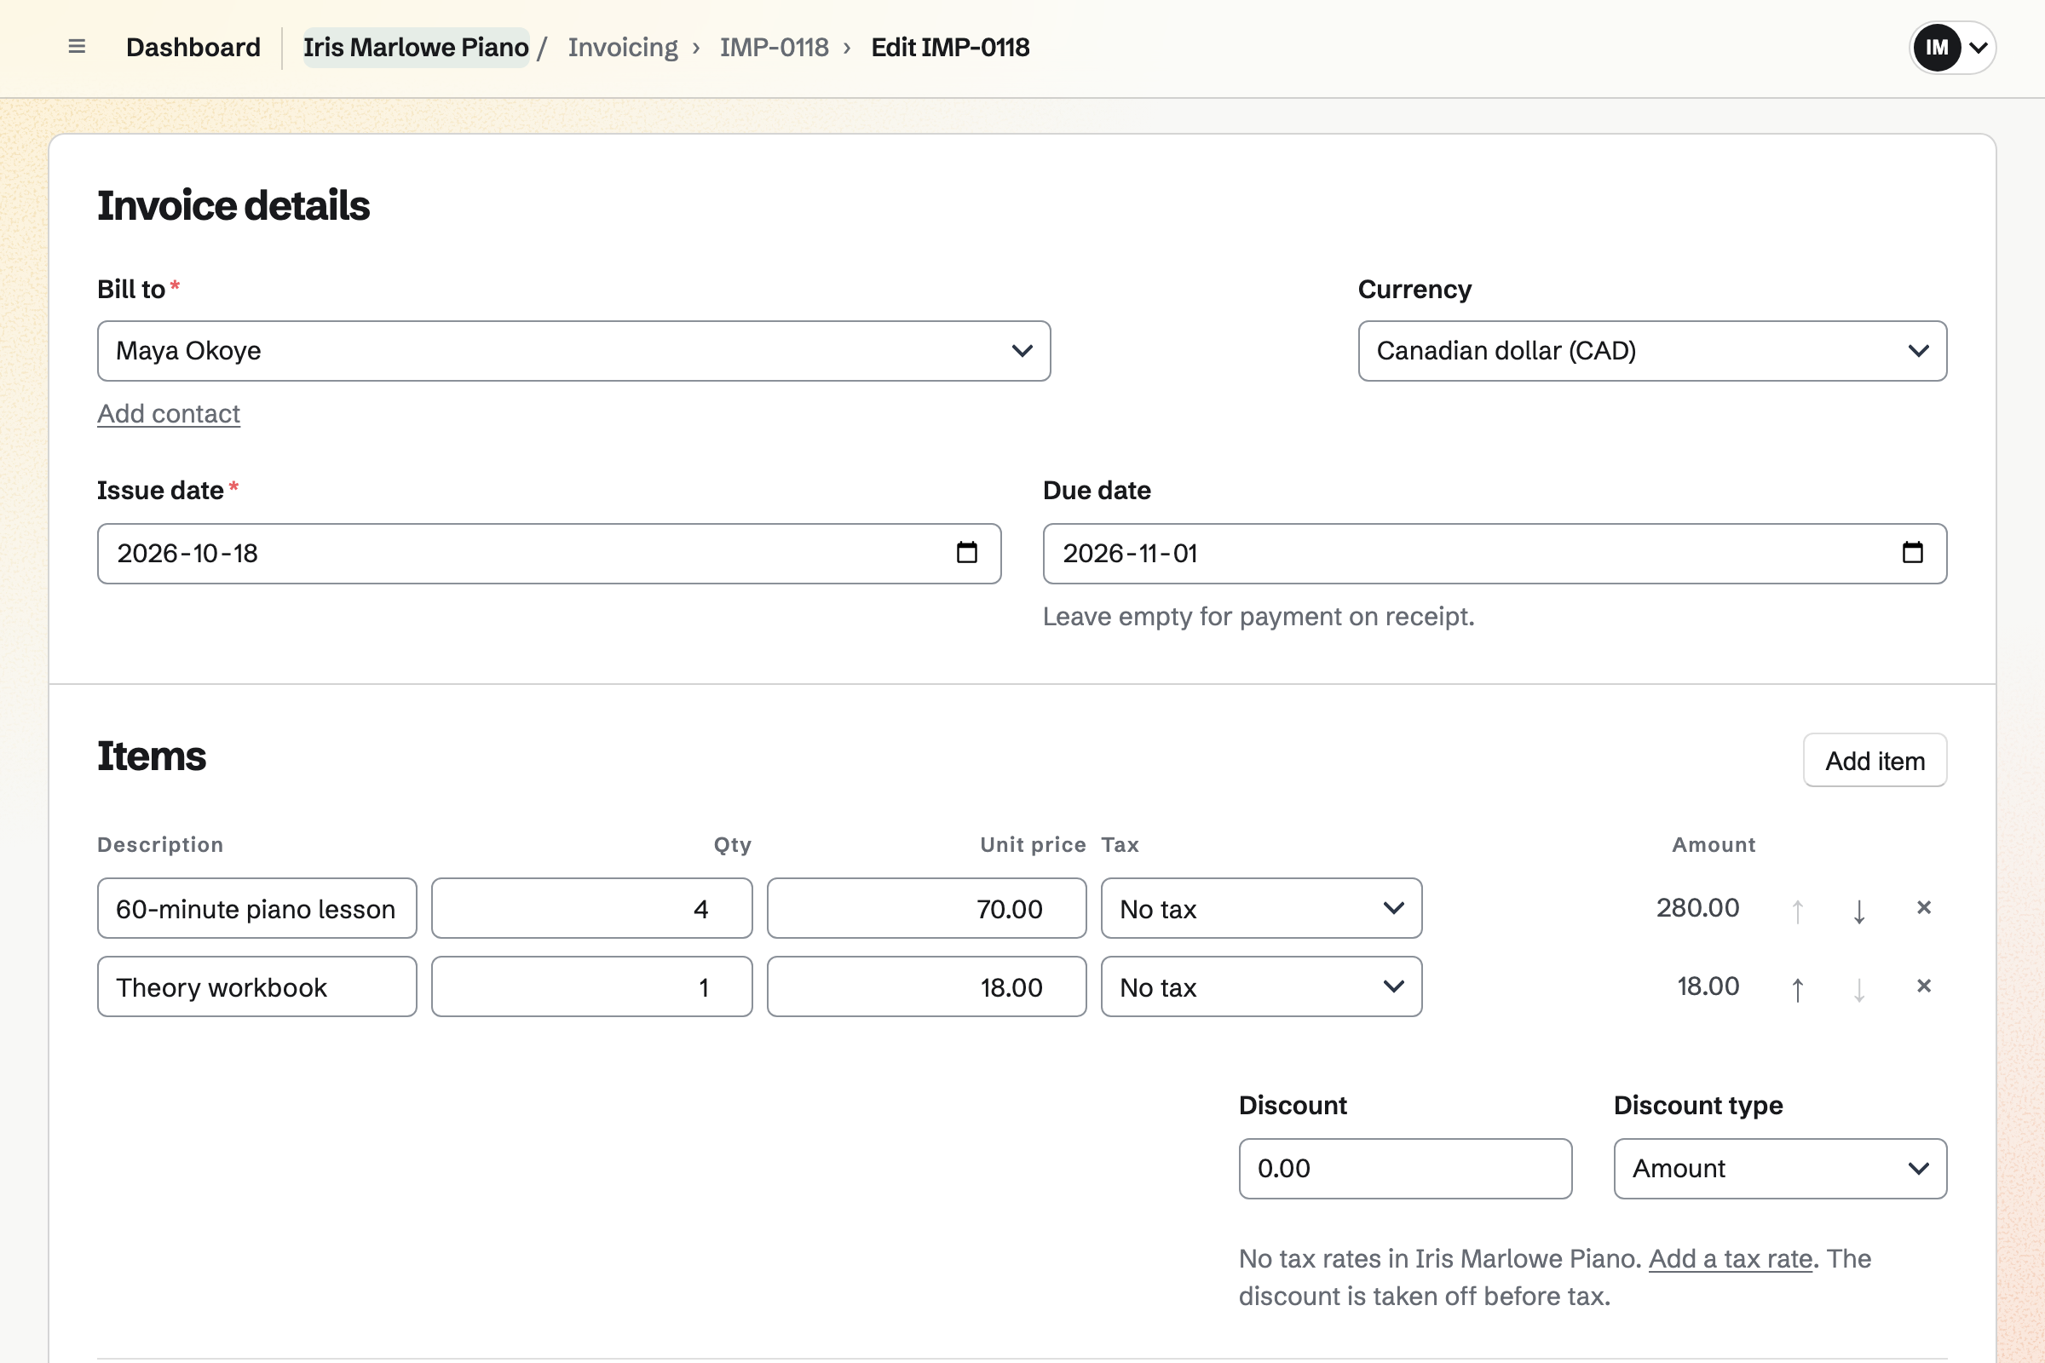
Task: Go back to IMP-0118 breadcrumb
Action: click(774, 47)
